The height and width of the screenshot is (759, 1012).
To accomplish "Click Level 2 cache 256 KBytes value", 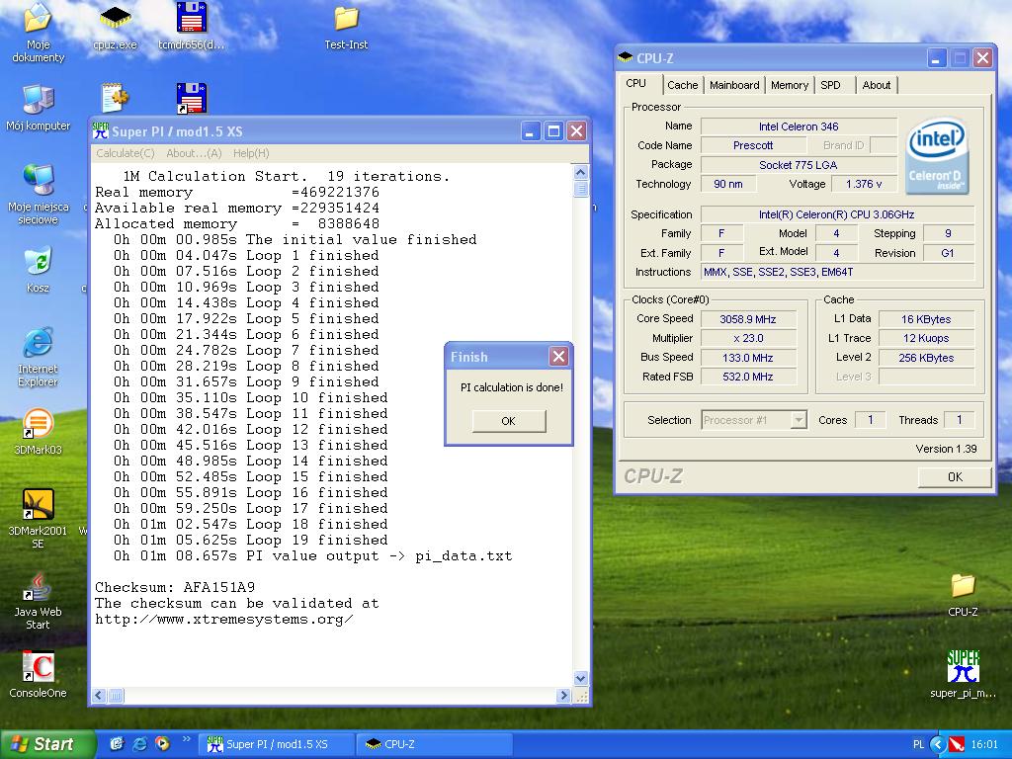I will [x=926, y=358].
